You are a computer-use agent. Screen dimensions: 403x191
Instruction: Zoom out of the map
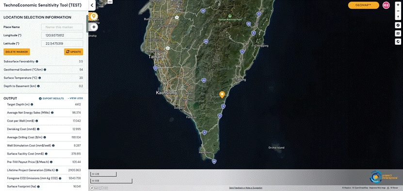398,11
